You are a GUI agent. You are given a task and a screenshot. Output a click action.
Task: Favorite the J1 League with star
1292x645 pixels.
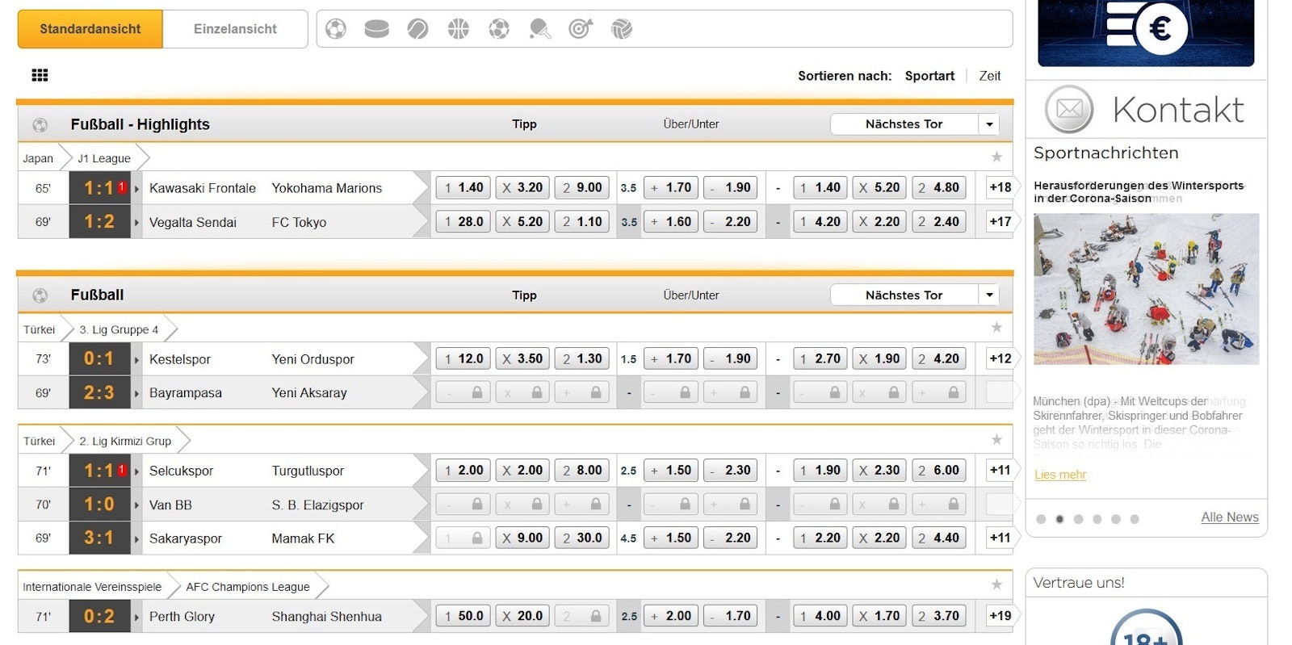[996, 157]
